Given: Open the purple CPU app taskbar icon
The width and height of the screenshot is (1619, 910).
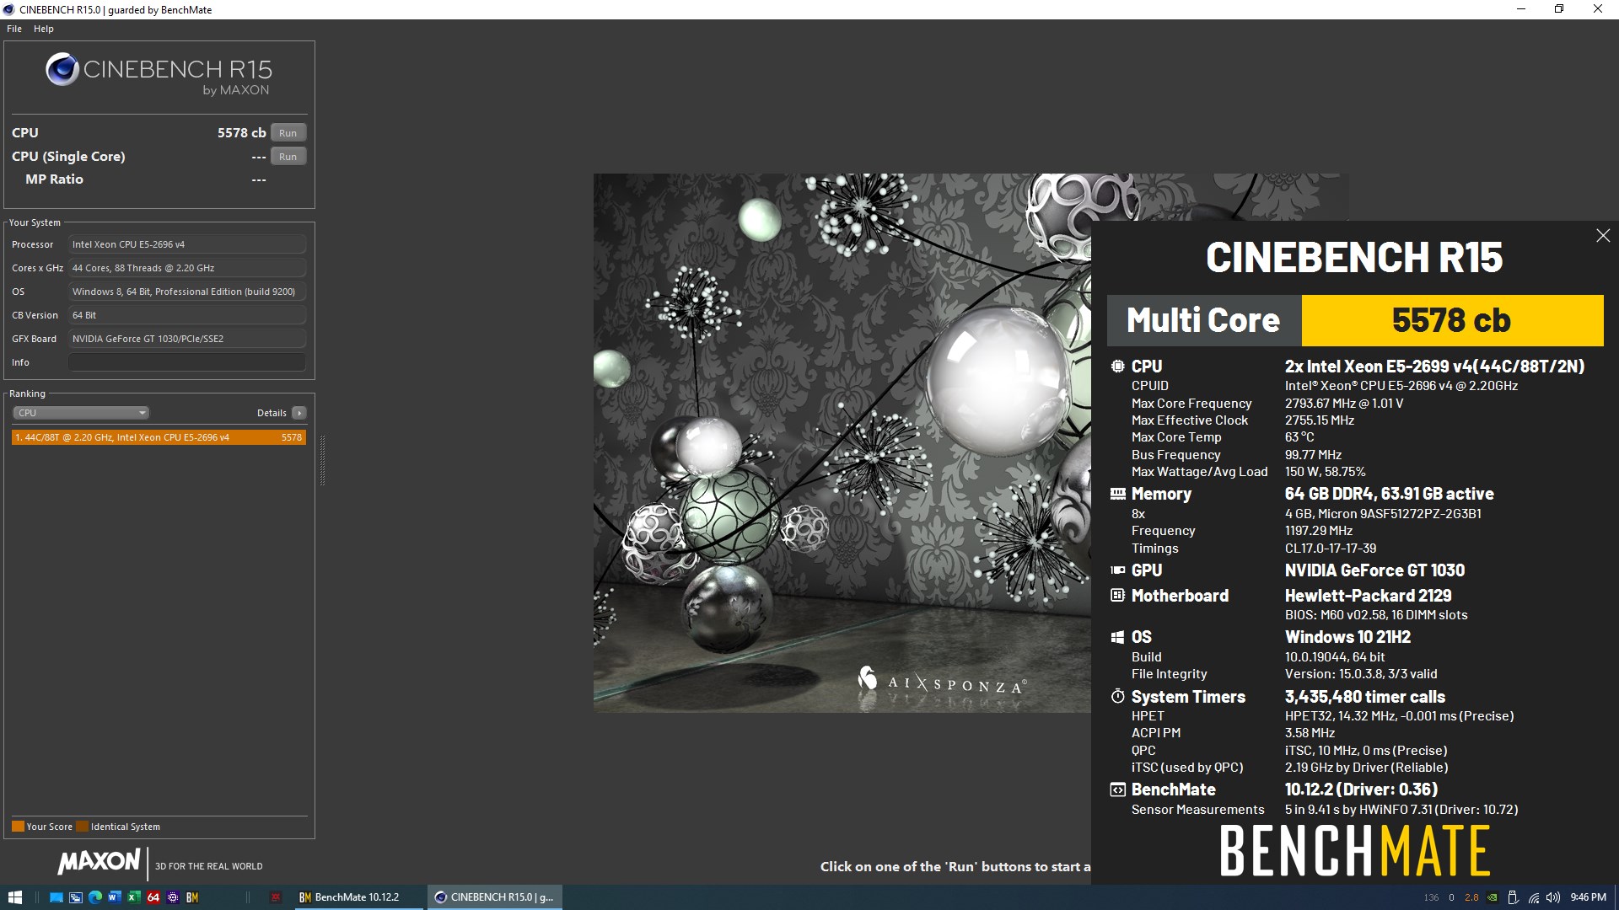Looking at the screenshot, I should 173,897.
